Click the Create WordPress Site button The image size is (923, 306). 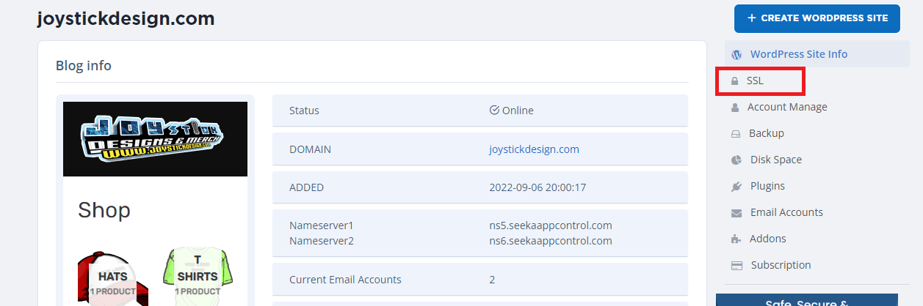(817, 18)
